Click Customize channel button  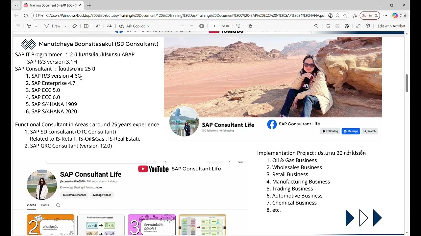coord(74,195)
